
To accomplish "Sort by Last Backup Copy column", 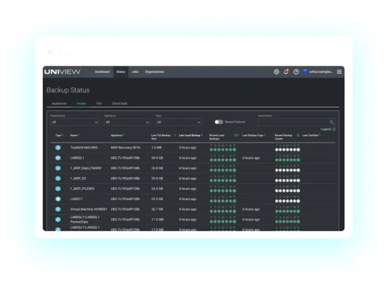I will [254, 135].
